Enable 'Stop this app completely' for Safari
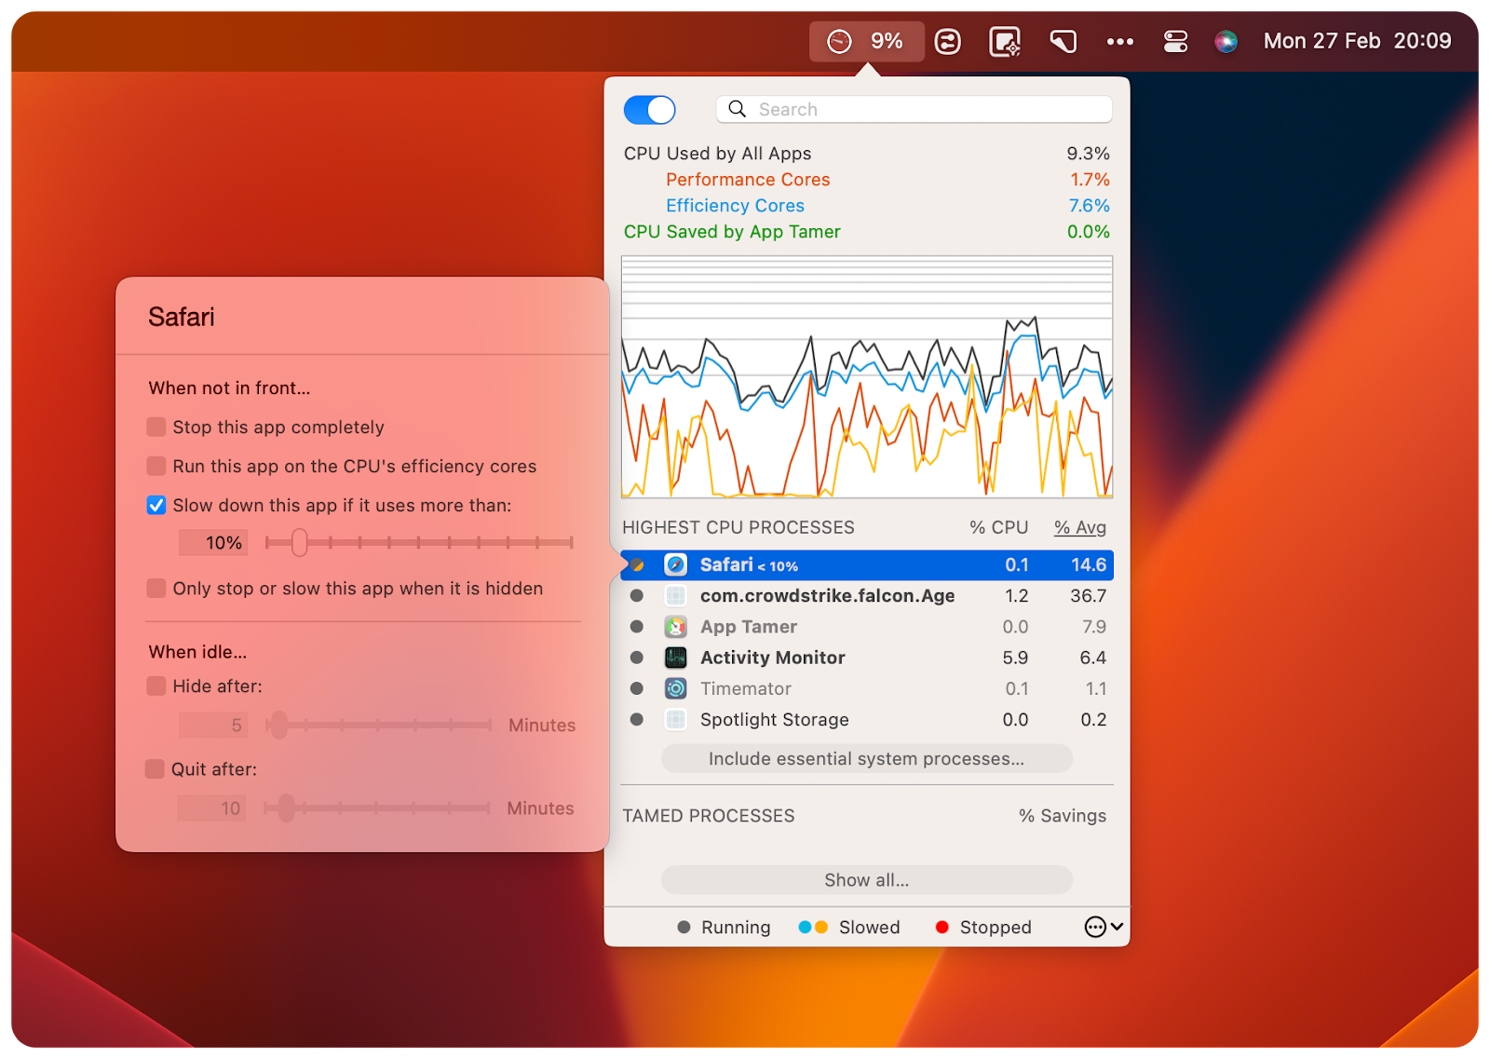The height and width of the screenshot is (1059, 1490). pyautogui.click(x=156, y=427)
